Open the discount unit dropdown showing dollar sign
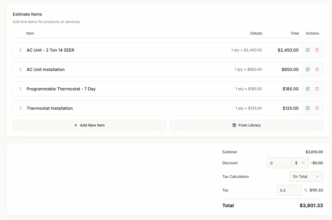The height and width of the screenshot is (220, 332). [x=300, y=163]
